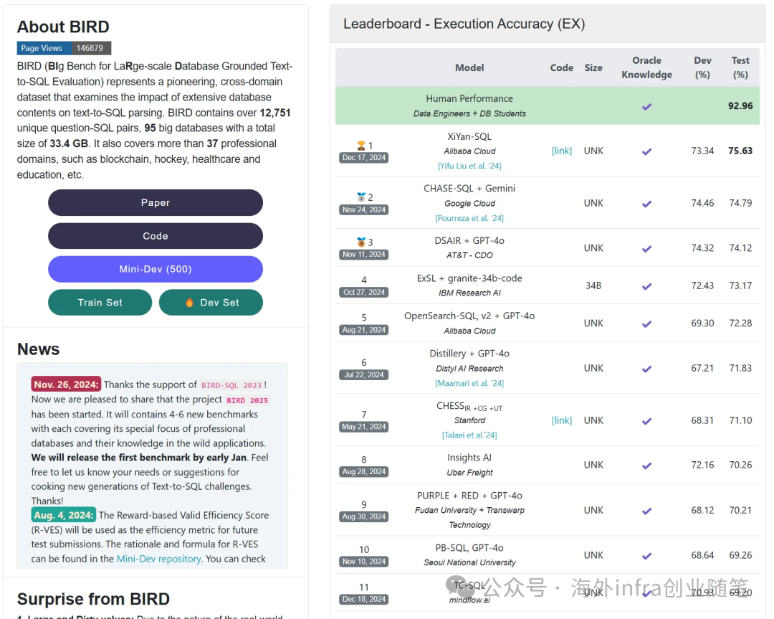Open the XiYan-SQL code [link]

tap(562, 151)
